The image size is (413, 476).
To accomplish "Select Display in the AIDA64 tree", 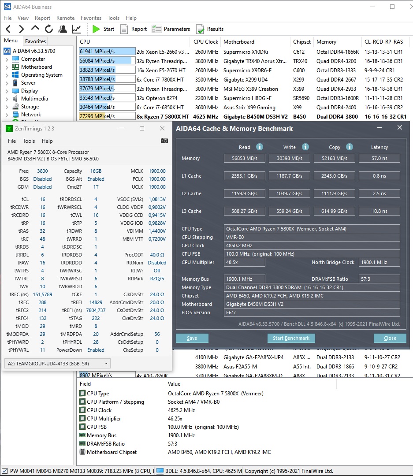I will [x=30, y=90].
